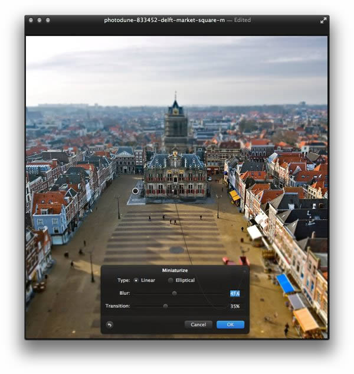Click the Transition slider knob
The image size is (354, 374).
point(165,306)
